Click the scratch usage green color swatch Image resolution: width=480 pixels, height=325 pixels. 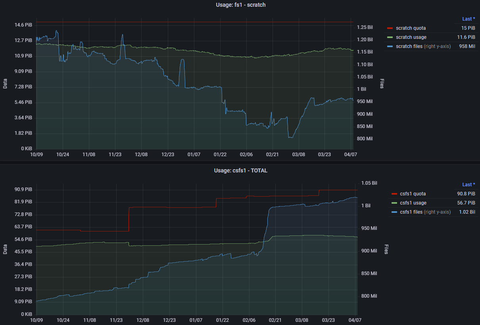tap(390, 37)
